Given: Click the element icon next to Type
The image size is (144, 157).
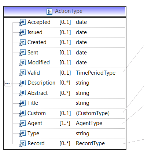Looking at the screenshot, I should tap(22, 133).
